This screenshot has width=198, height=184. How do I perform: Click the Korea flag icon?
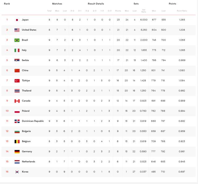tap(17, 172)
